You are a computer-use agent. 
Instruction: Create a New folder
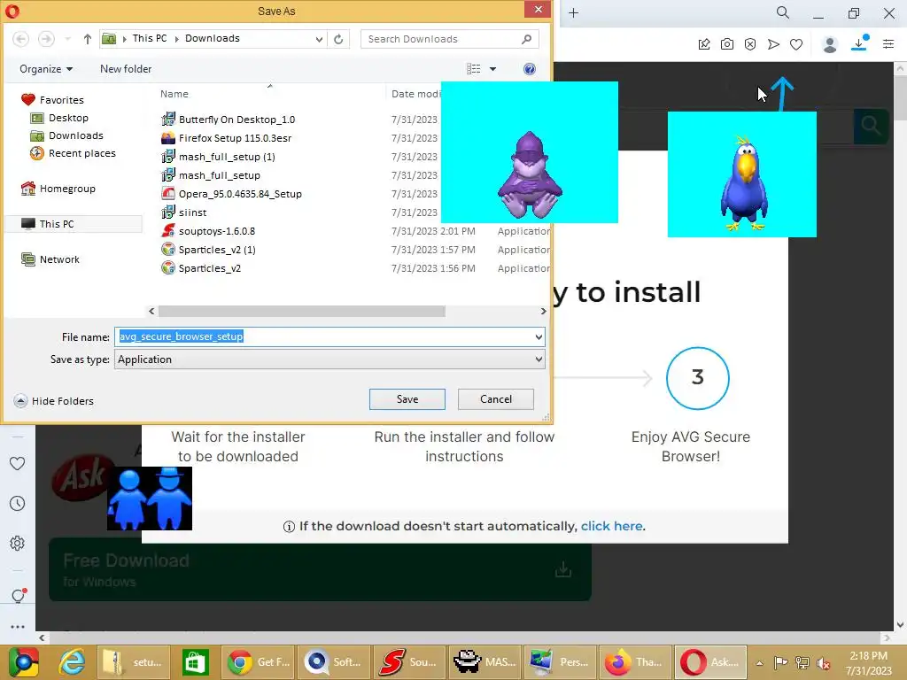[x=126, y=69]
